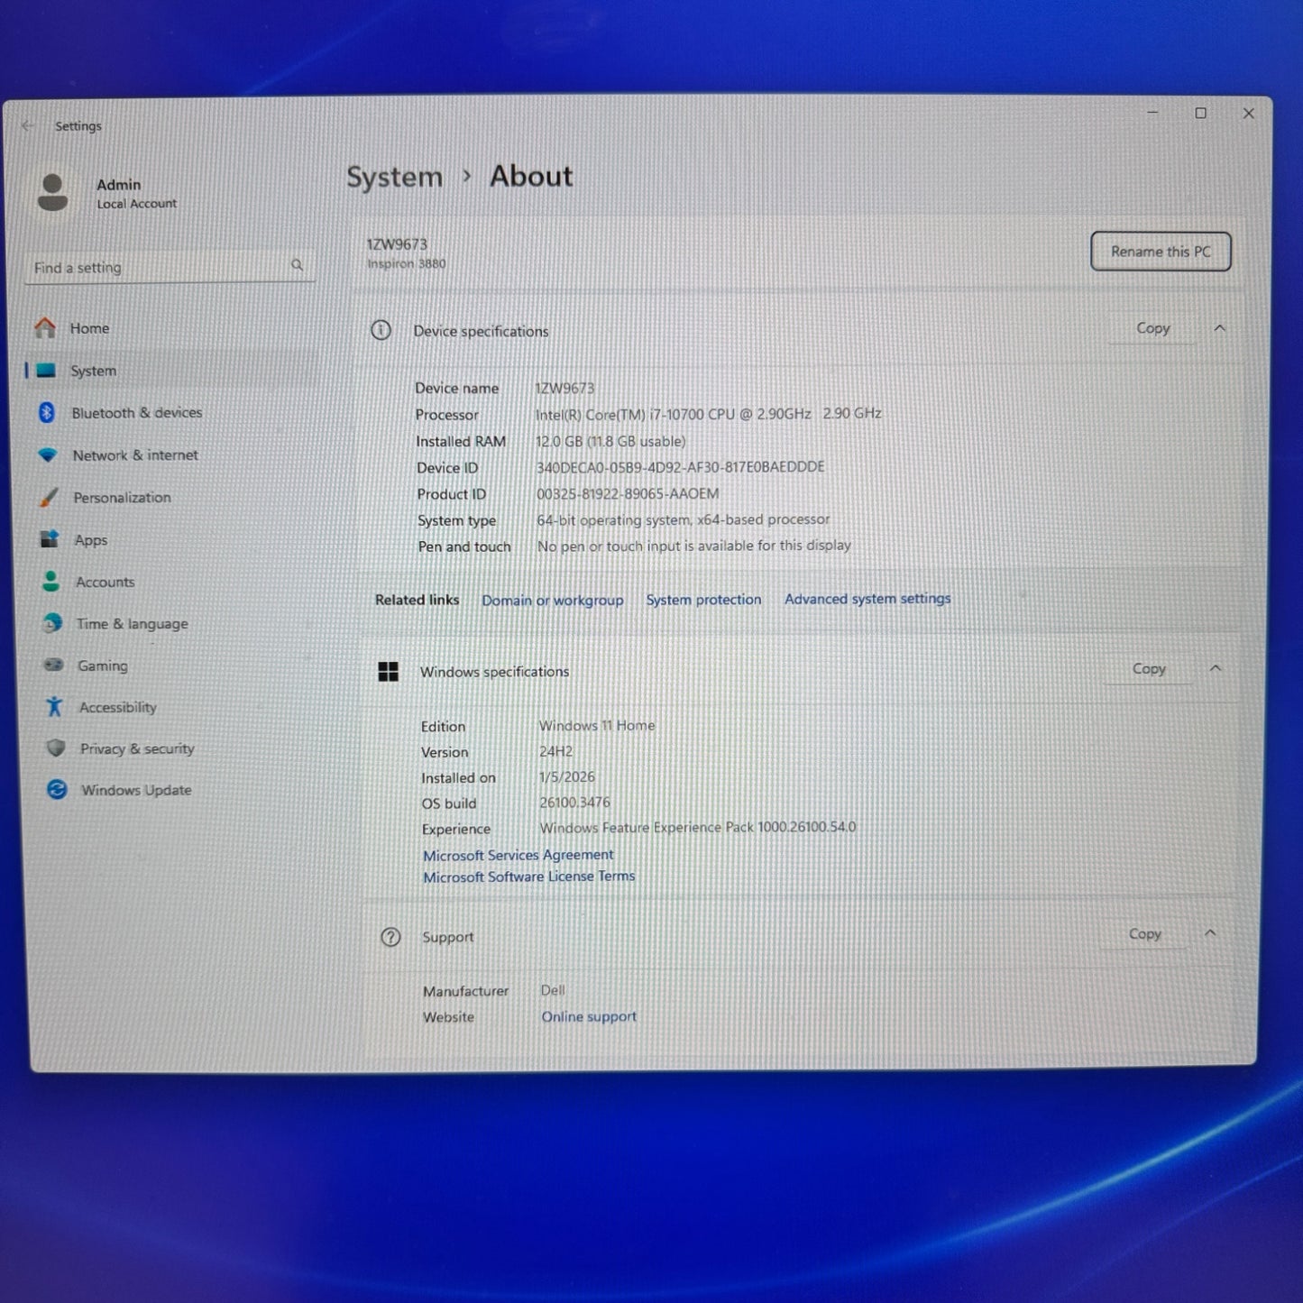The height and width of the screenshot is (1303, 1303).
Task: Open Microsoft Services Agreement link
Action: click(x=518, y=855)
